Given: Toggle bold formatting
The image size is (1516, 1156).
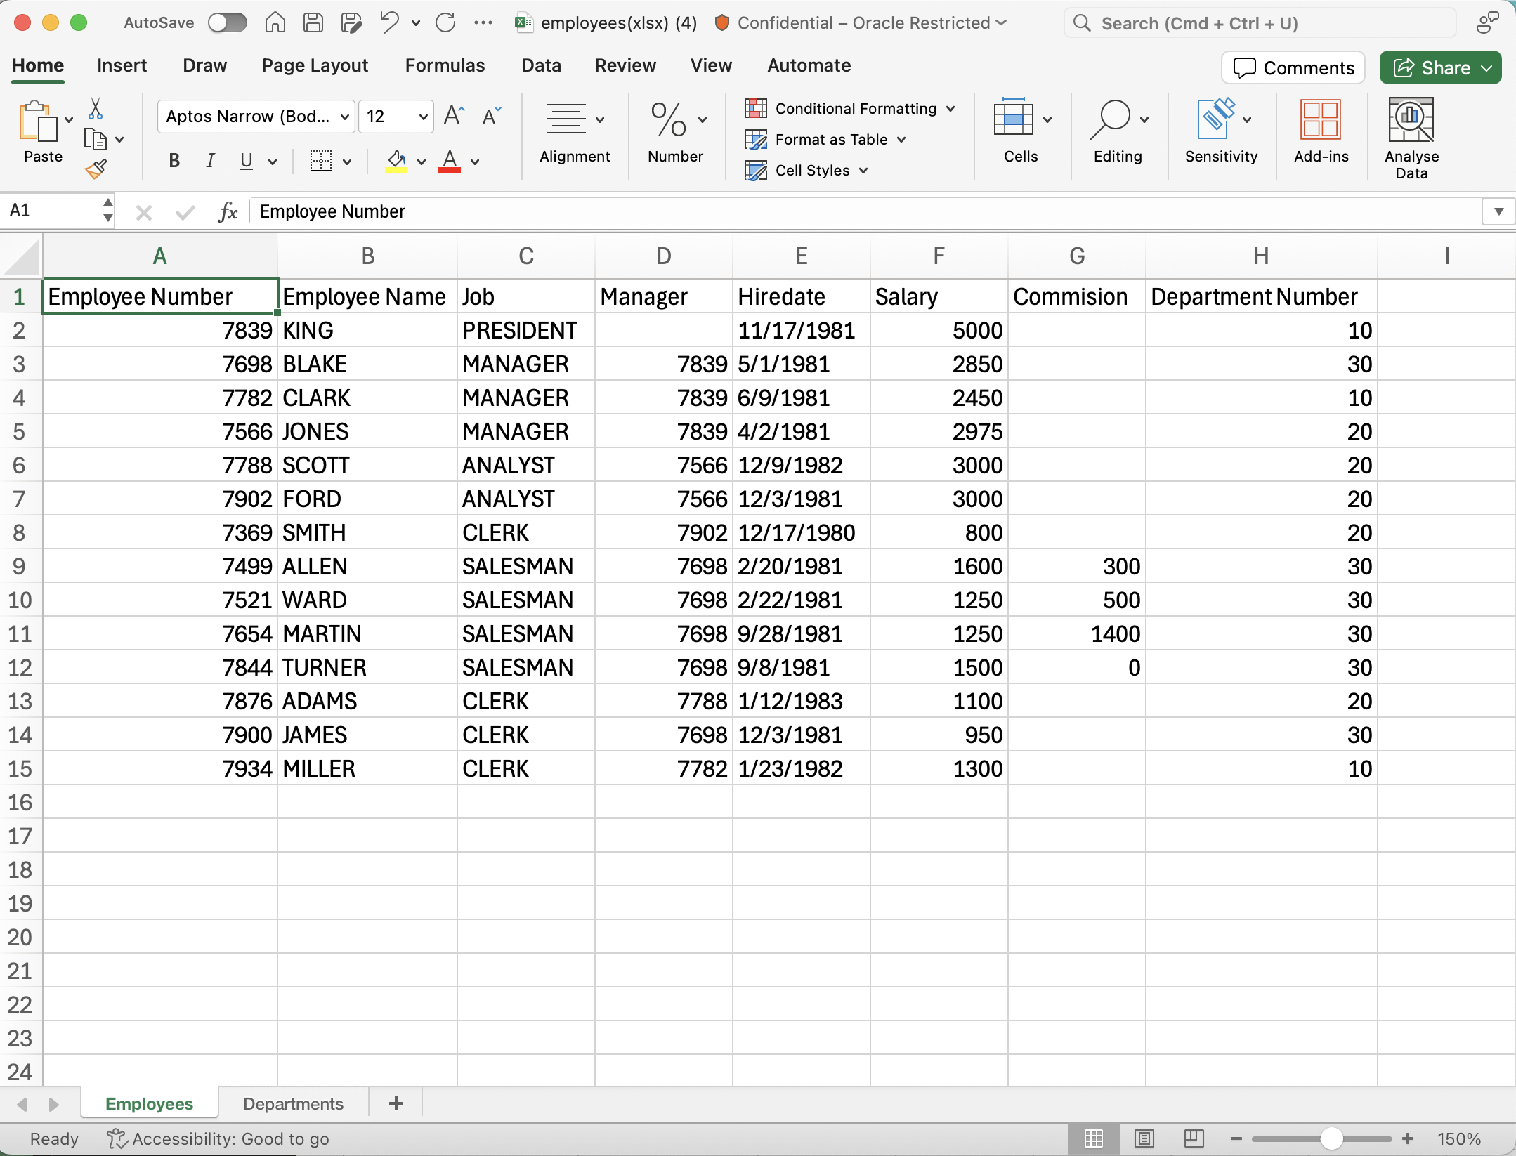Looking at the screenshot, I should point(174,161).
